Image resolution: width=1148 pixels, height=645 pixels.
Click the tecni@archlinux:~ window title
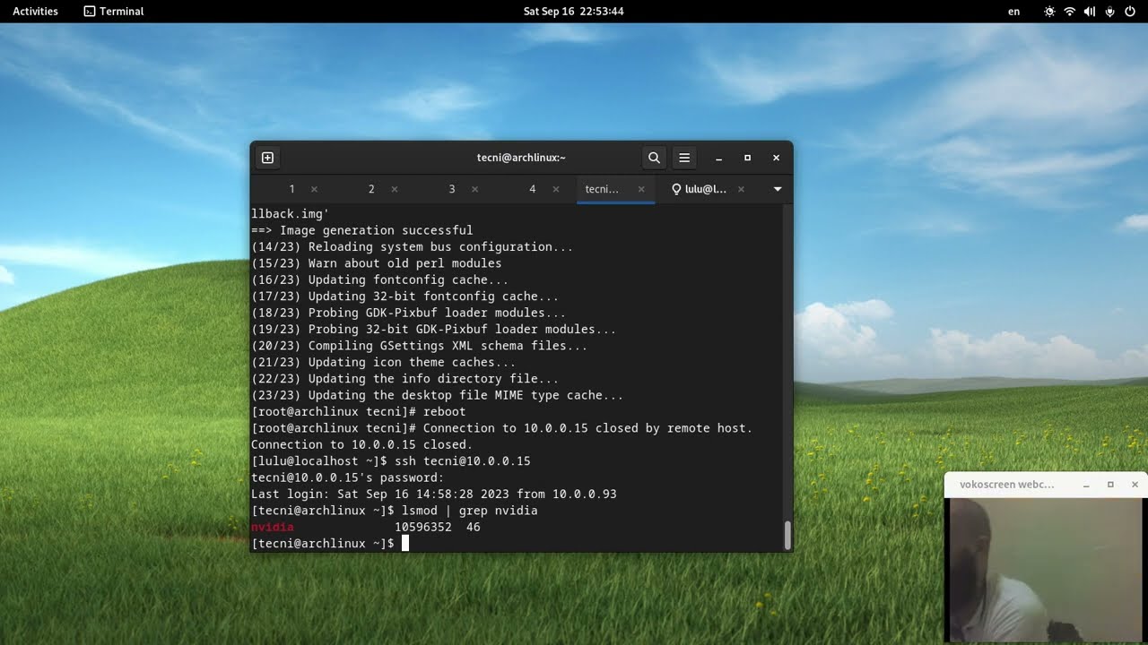coord(521,158)
